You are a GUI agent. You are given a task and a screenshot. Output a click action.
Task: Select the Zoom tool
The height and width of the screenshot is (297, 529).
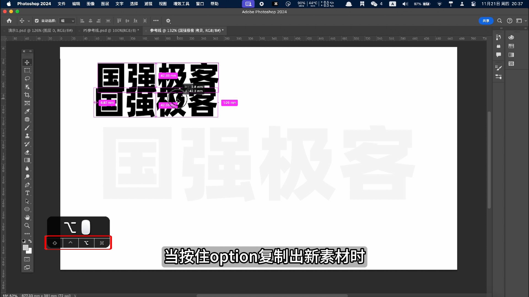click(27, 226)
